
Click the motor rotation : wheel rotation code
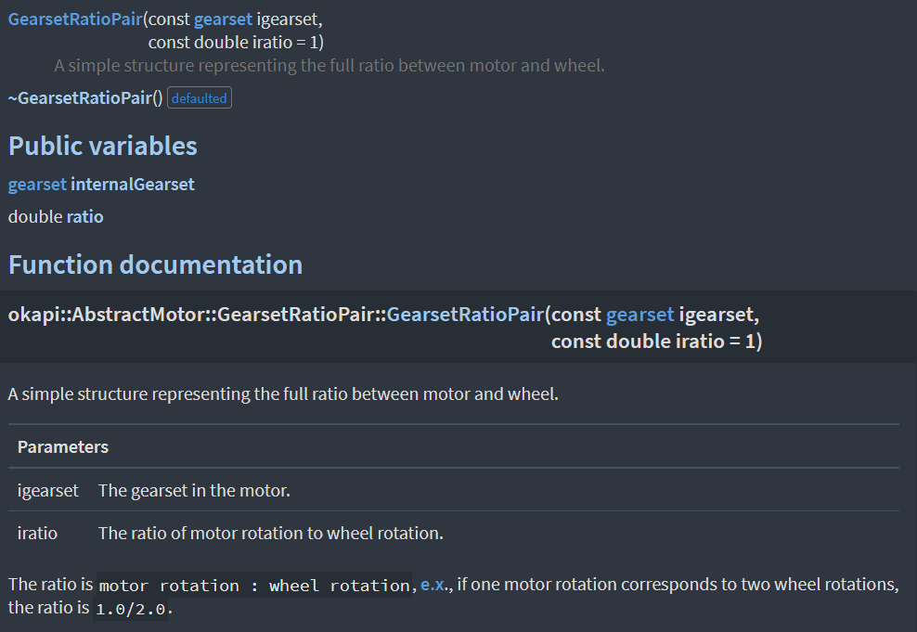click(x=254, y=586)
